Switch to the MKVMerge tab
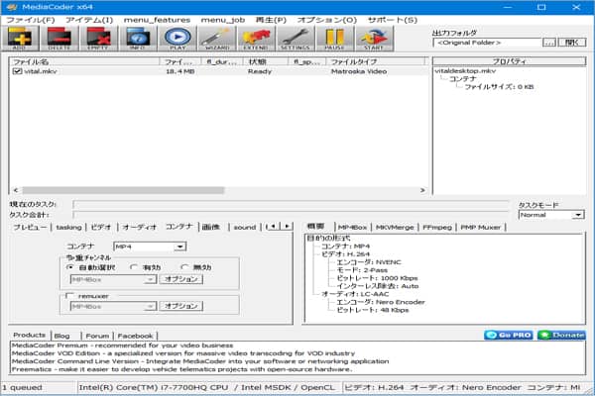 click(395, 227)
